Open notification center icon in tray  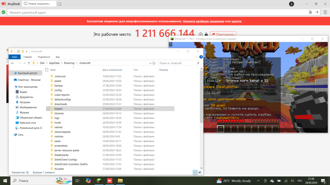(323, 181)
